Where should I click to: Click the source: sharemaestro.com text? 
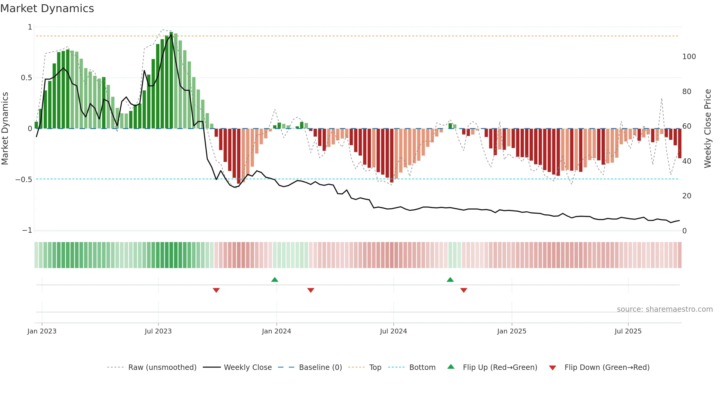(x=665, y=309)
